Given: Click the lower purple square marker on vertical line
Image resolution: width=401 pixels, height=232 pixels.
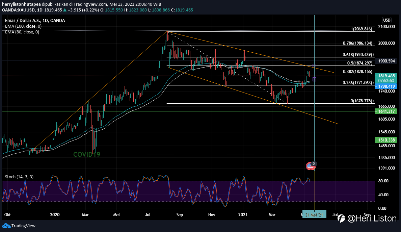Looking at the screenshot, I should pos(314,80).
